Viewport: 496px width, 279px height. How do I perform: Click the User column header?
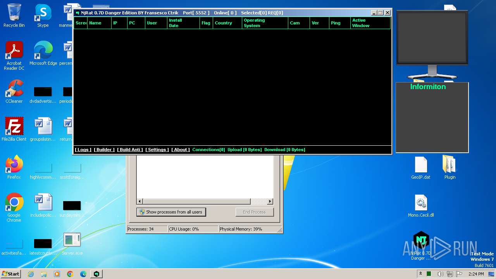click(156, 23)
